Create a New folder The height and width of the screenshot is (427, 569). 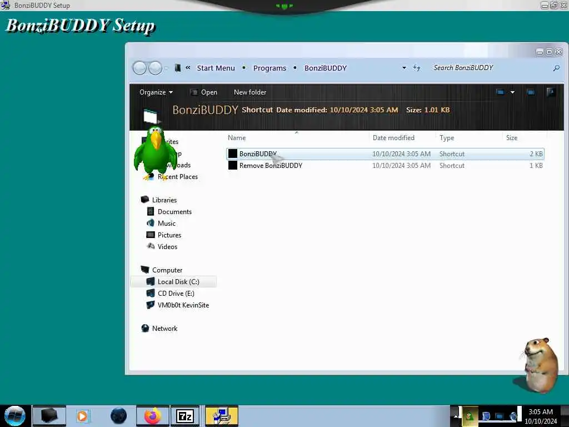(x=249, y=92)
